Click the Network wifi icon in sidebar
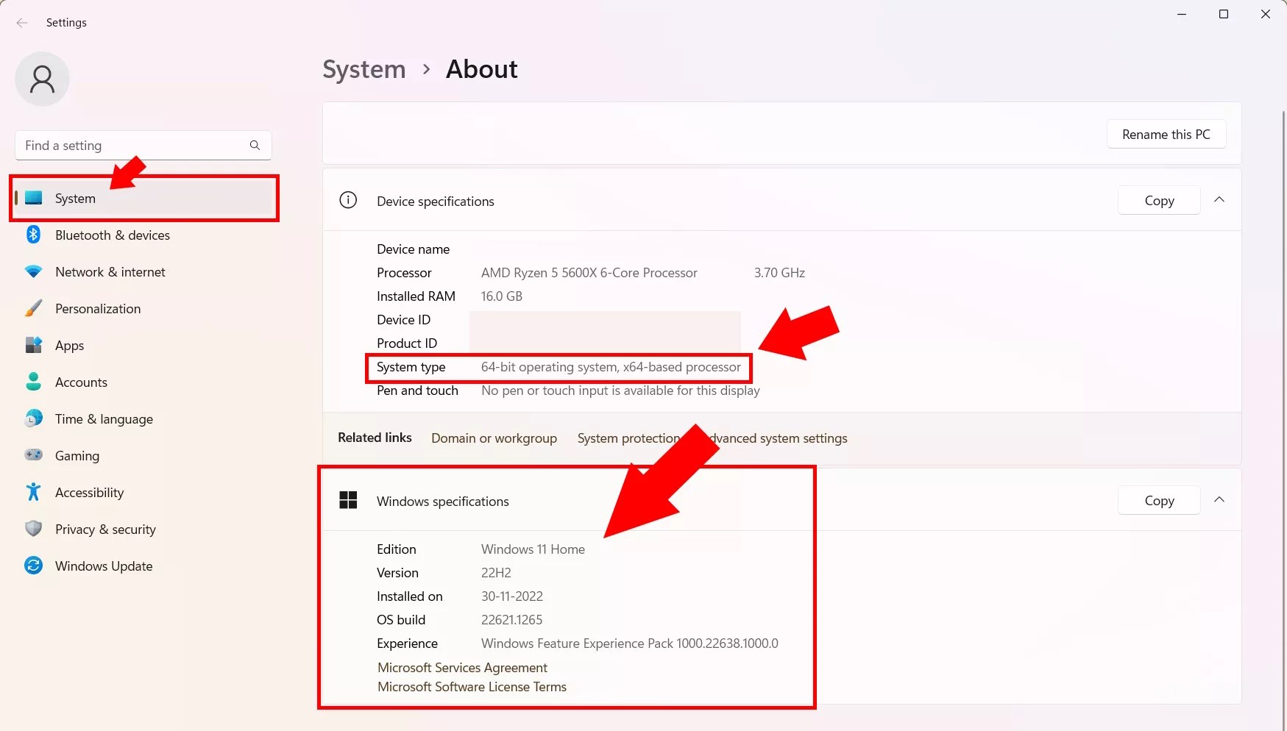This screenshot has height=731, width=1287. click(x=33, y=271)
